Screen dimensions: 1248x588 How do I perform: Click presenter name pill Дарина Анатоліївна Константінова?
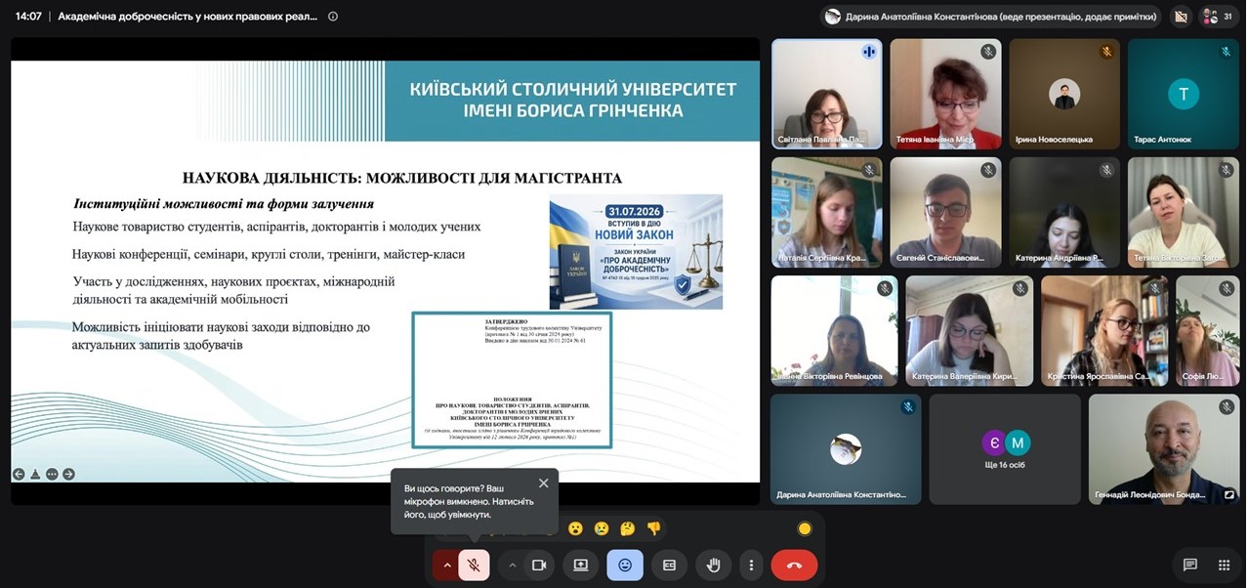pos(990,17)
